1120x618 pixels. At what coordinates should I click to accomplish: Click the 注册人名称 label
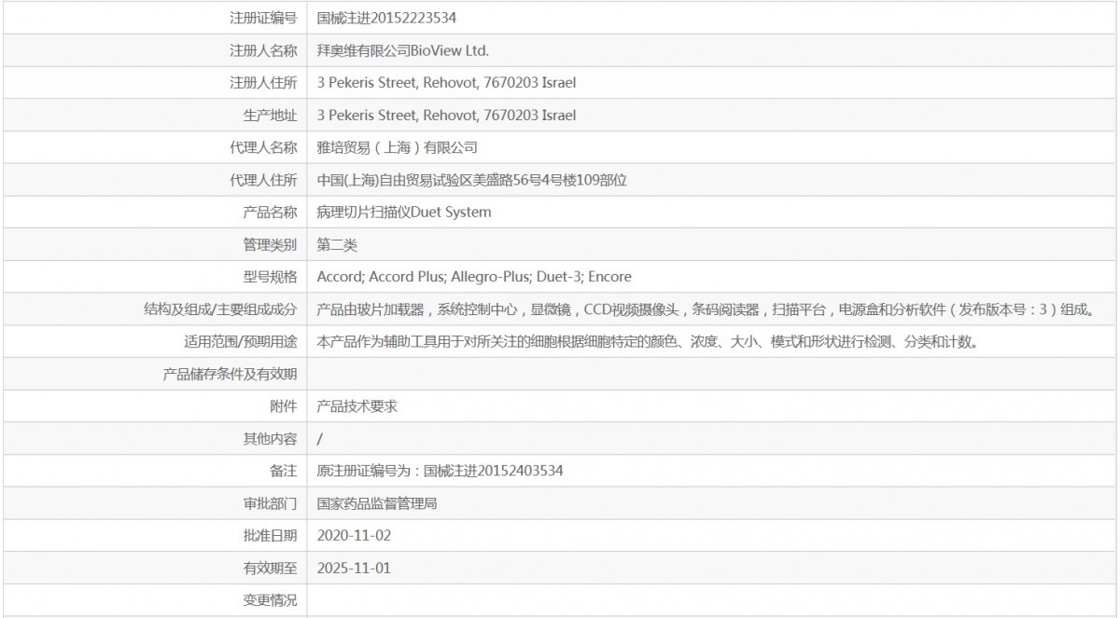coord(263,50)
